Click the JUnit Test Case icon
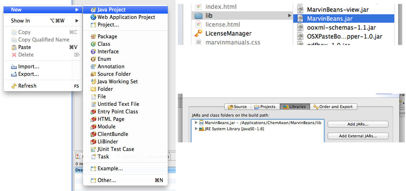 pos(93,149)
